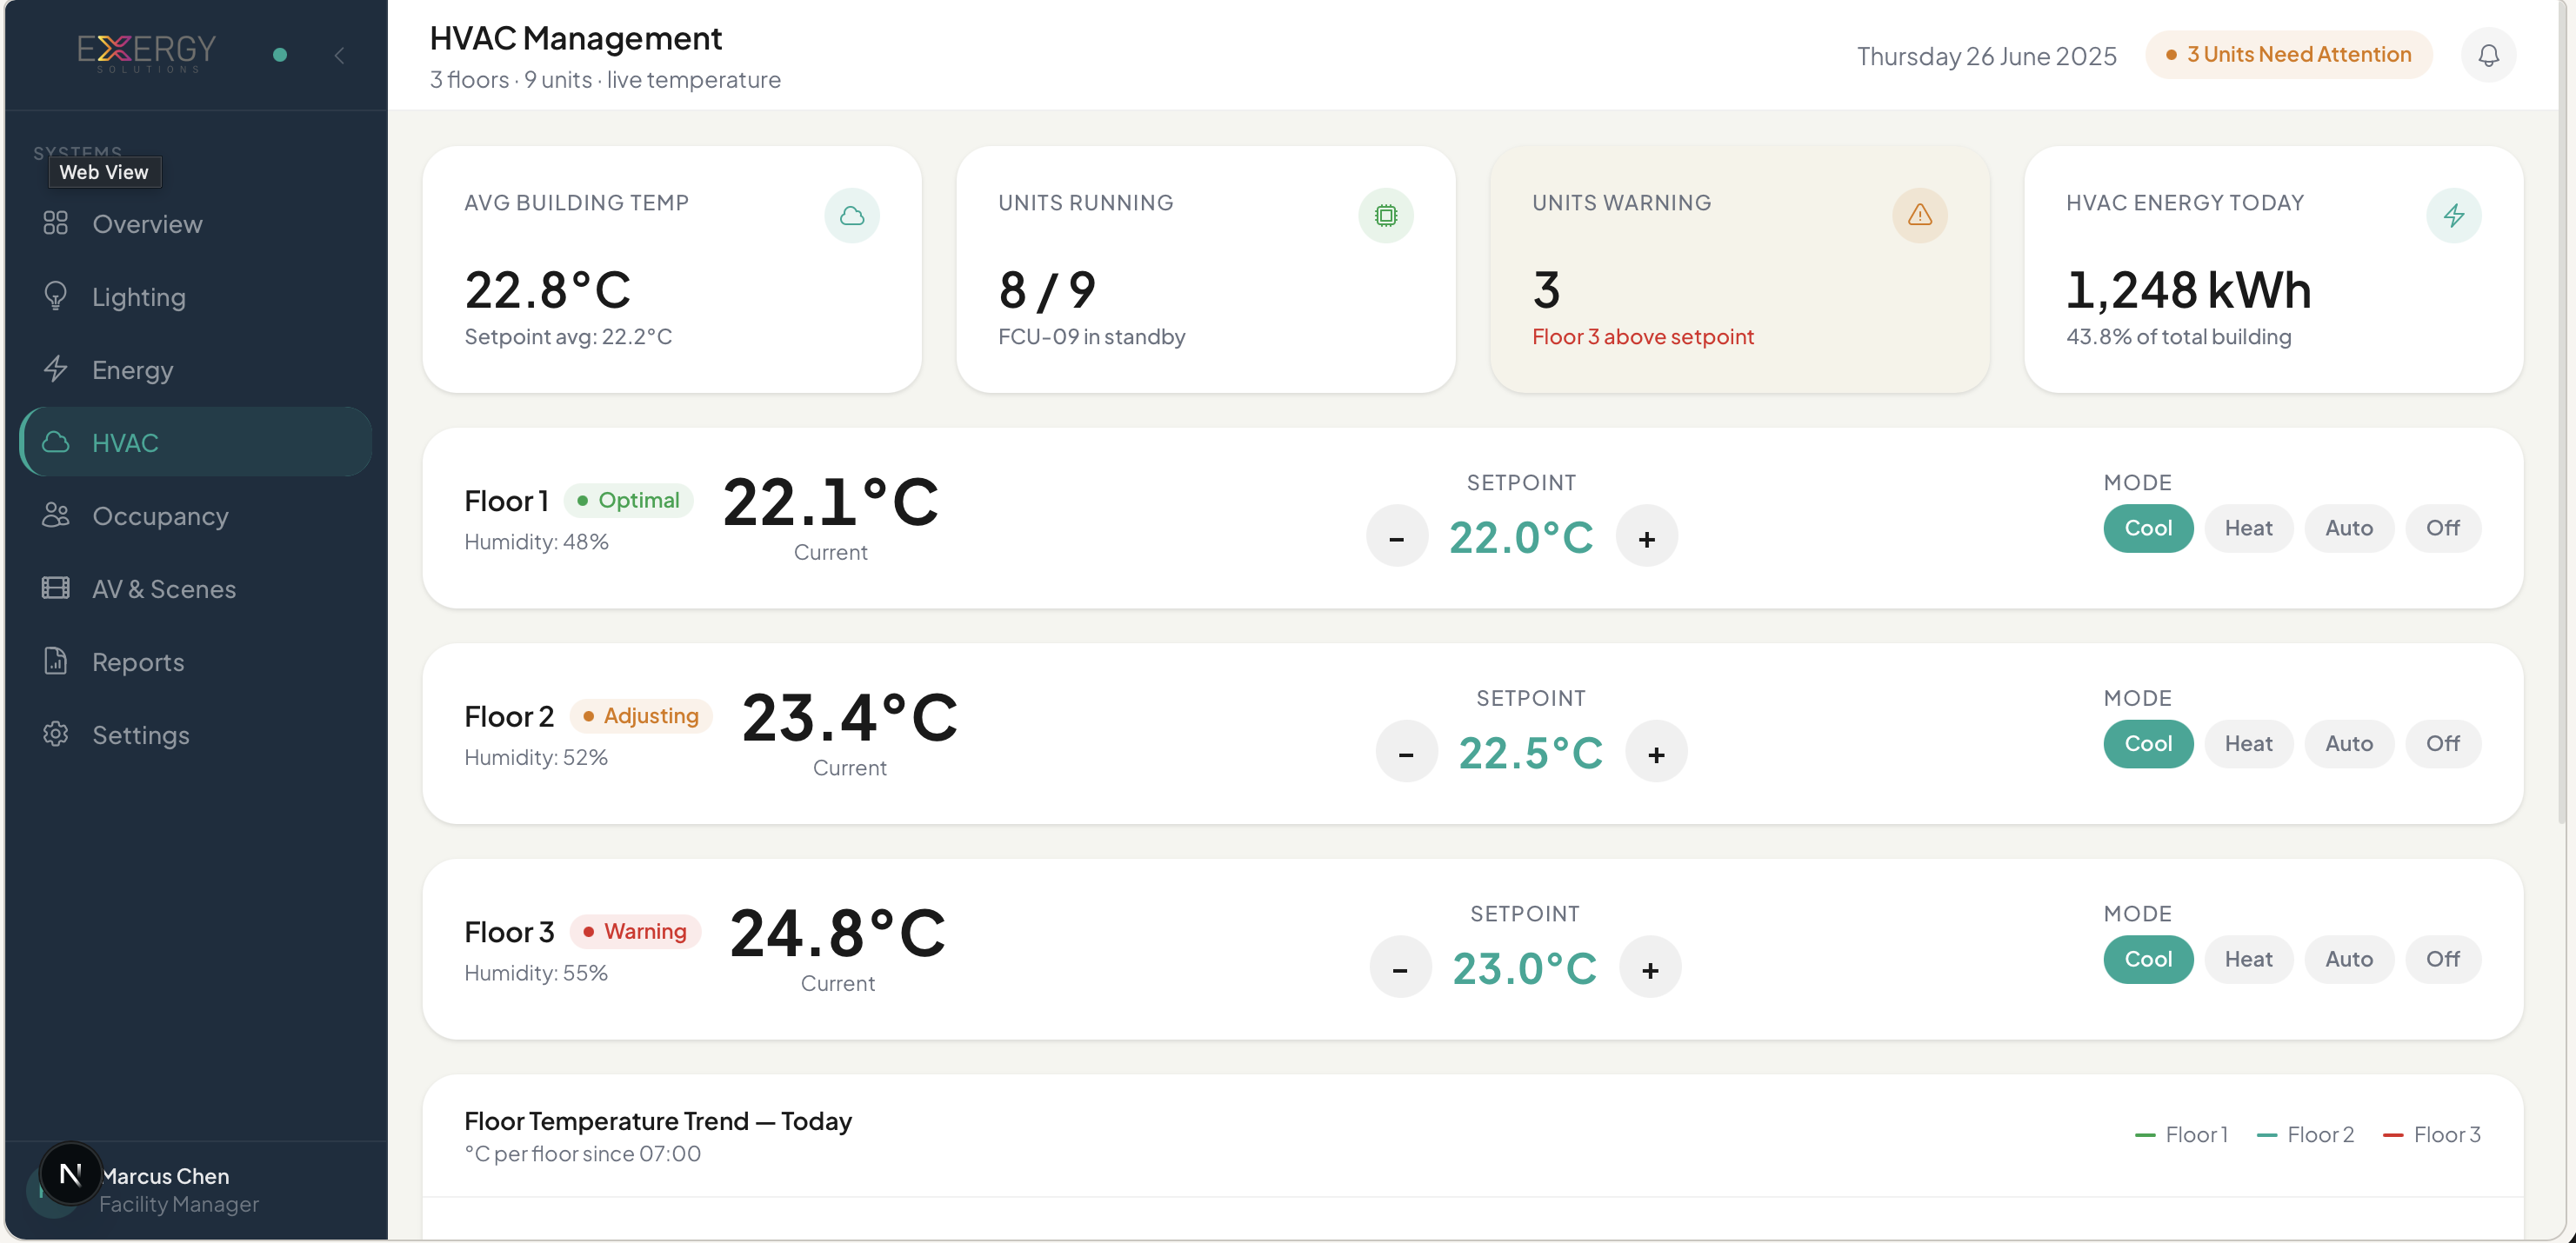Click the Floor 1 setpoint value 22.0°C
Screen dimensions: 2576x1243
[x=1521, y=537]
